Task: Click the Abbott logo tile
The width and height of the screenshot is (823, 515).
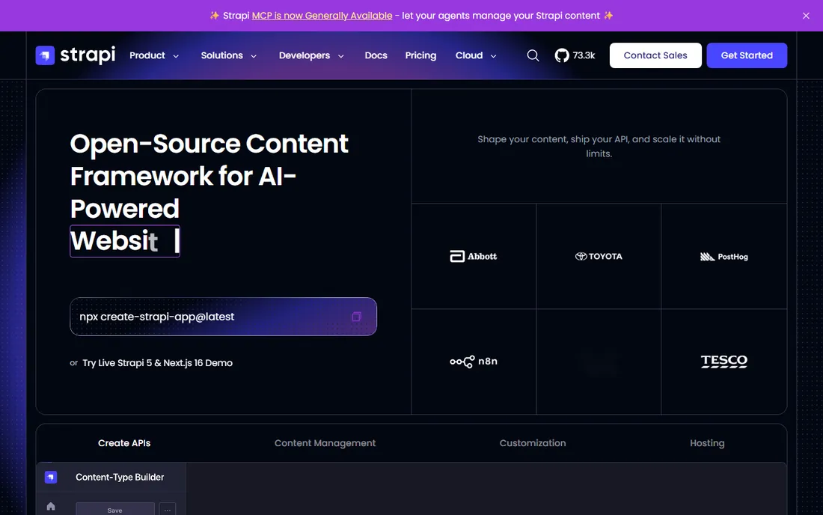Action: pos(474,256)
